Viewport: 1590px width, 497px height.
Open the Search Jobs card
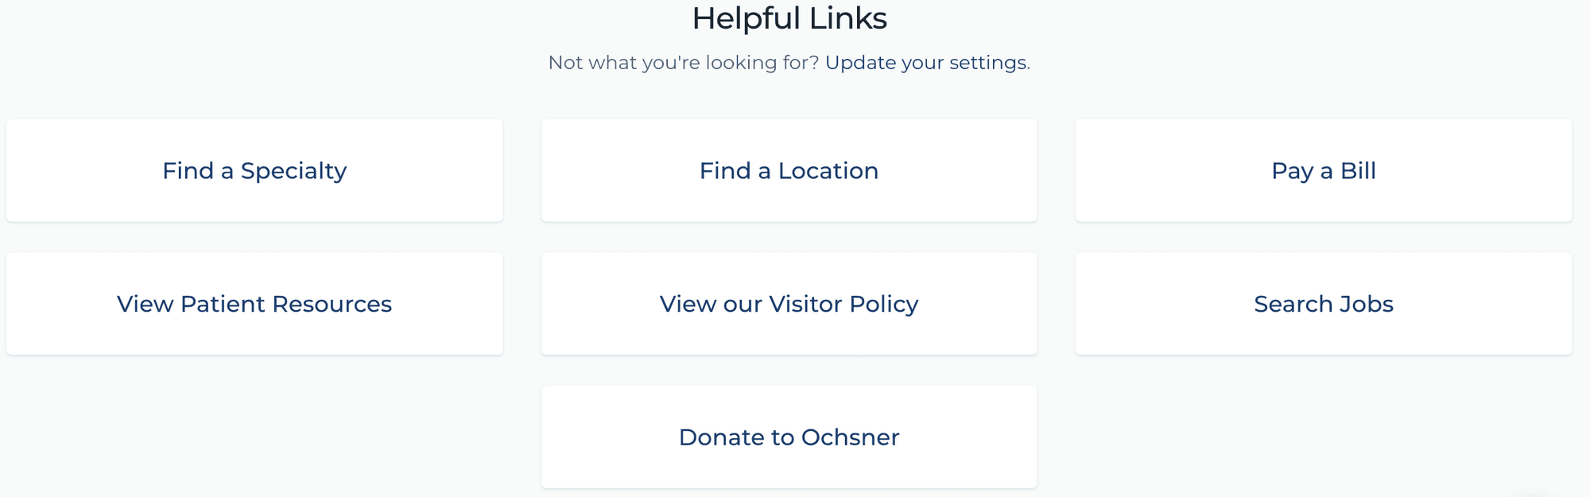point(1323,304)
